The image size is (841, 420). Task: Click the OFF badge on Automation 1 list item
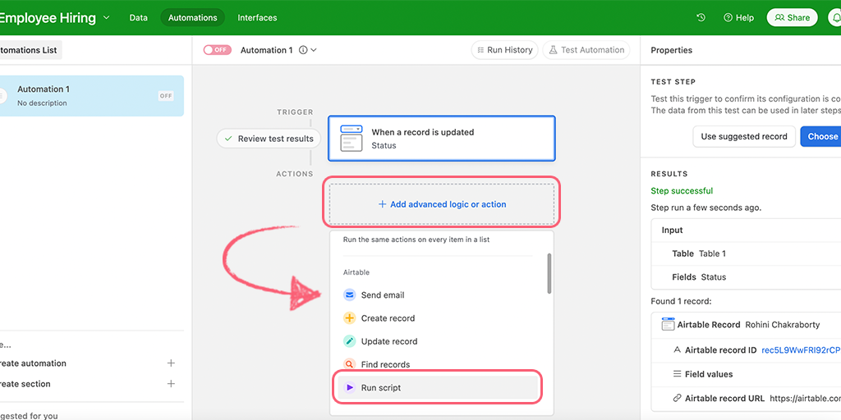[x=166, y=96]
